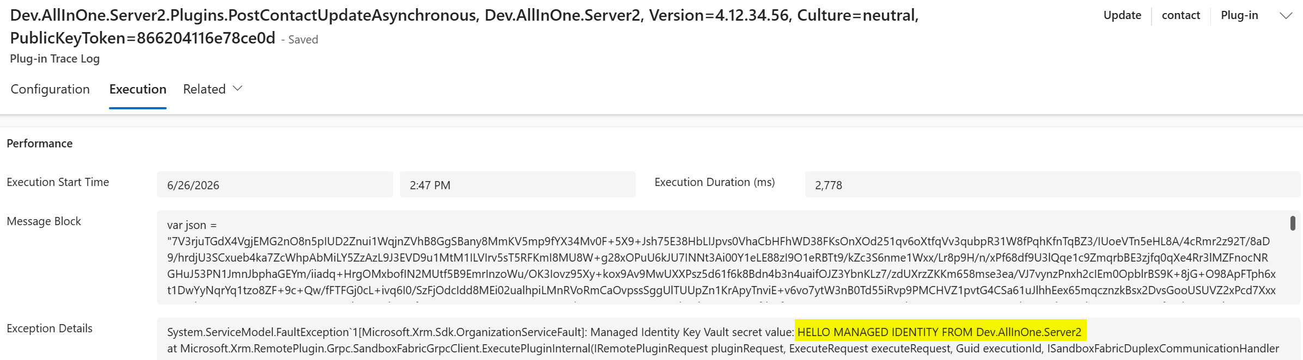1303x360 pixels.
Task: Open the Configuration tab
Action: (x=50, y=89)
